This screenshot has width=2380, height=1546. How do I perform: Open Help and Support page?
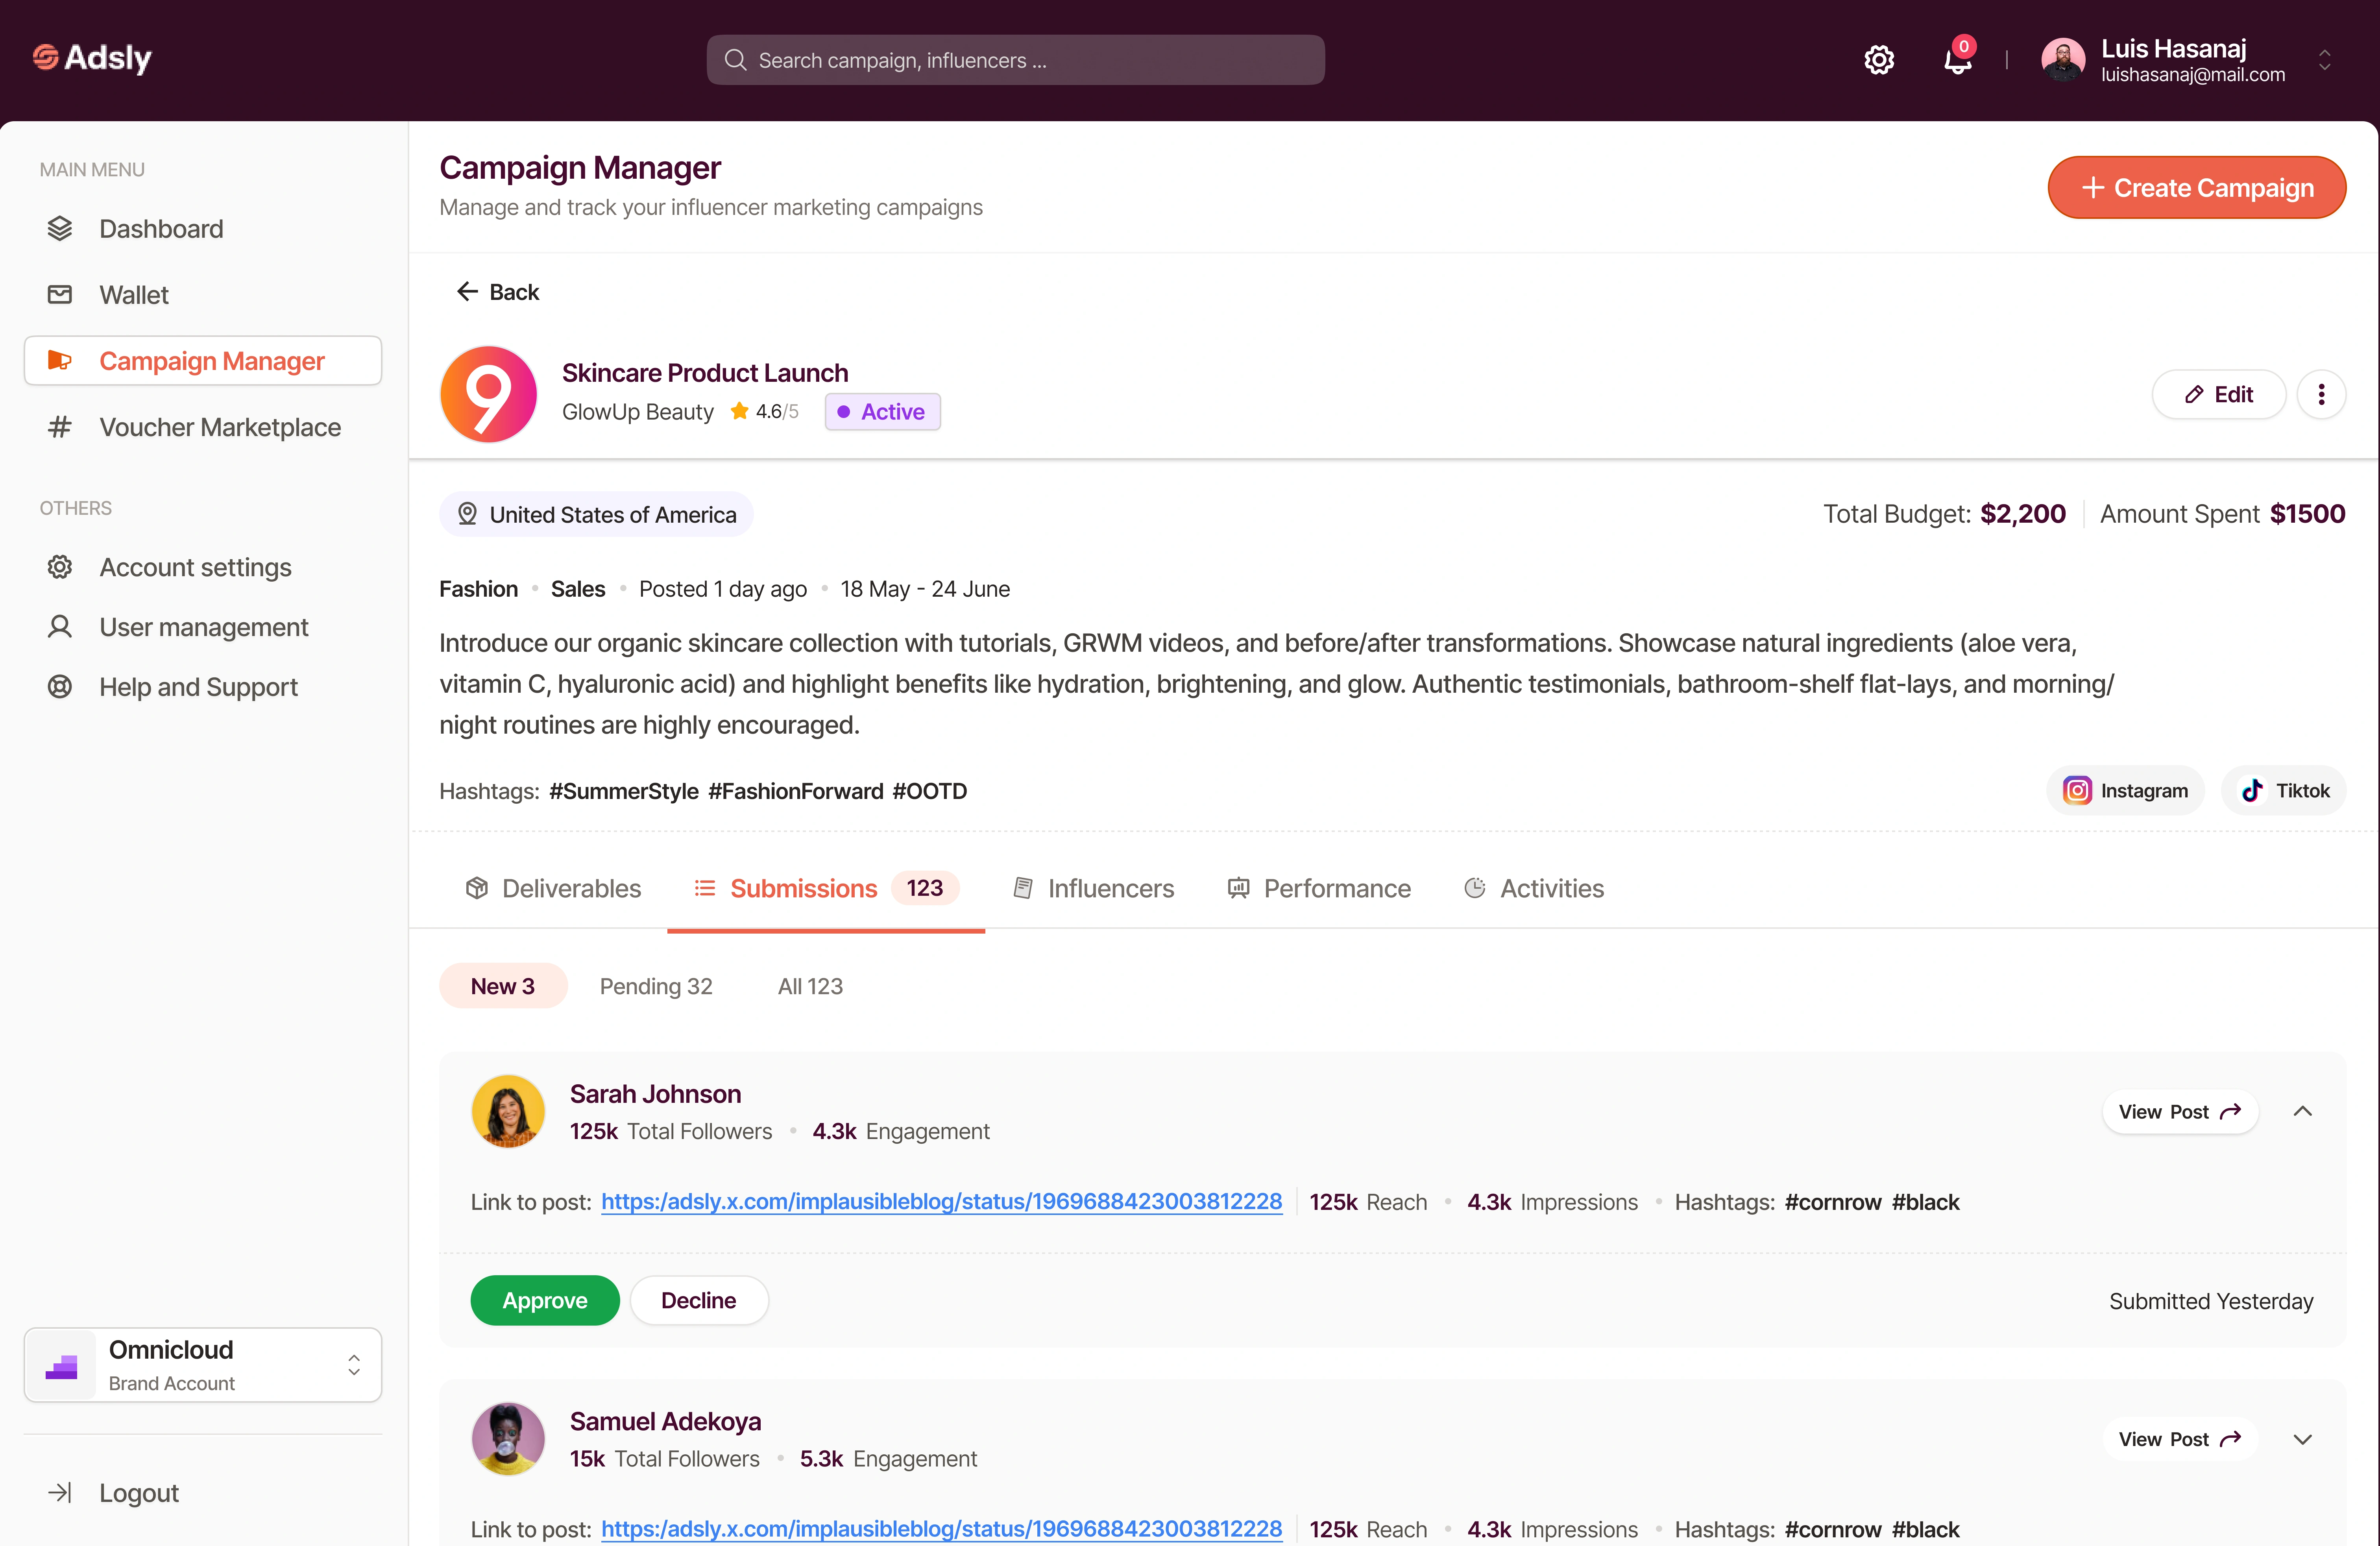pos(198,687)
